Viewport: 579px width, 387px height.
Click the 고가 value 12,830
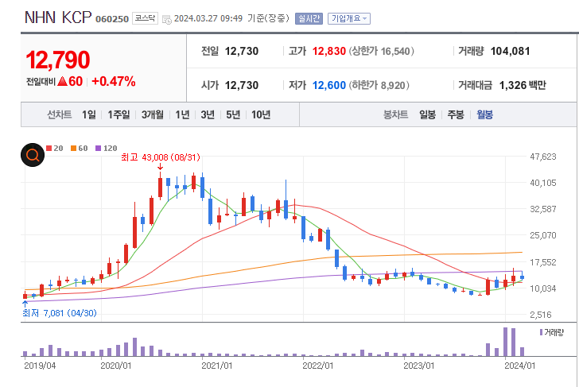point(329,52)
